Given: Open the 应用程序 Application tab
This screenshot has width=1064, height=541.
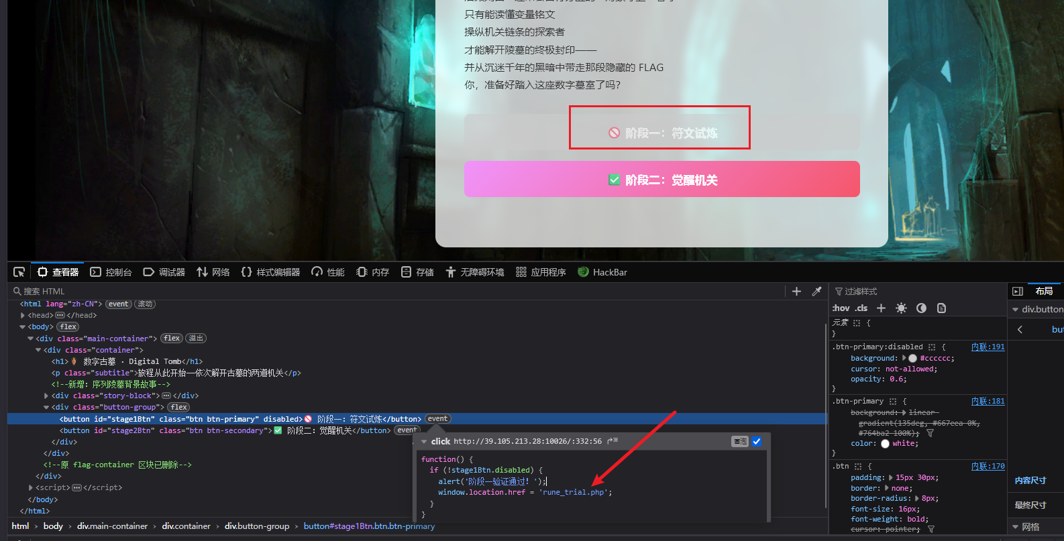Looking at the screenshot, I should tap(541, 272).
